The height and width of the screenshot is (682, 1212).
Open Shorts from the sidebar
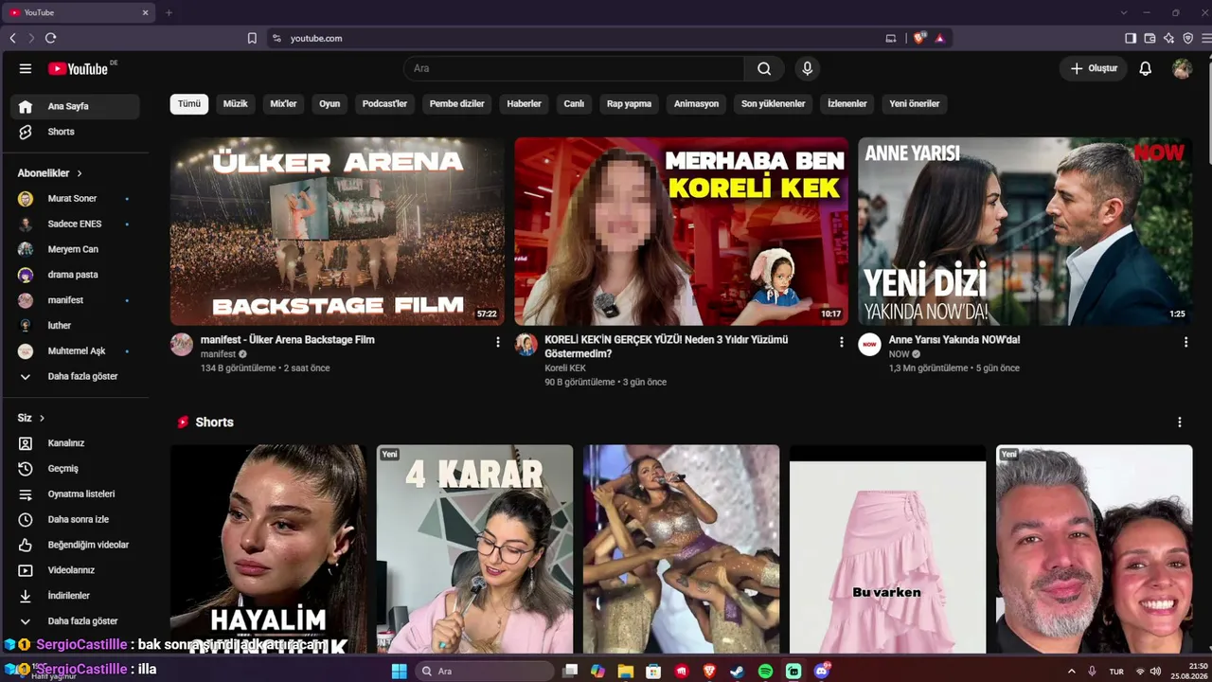(75, 132)
